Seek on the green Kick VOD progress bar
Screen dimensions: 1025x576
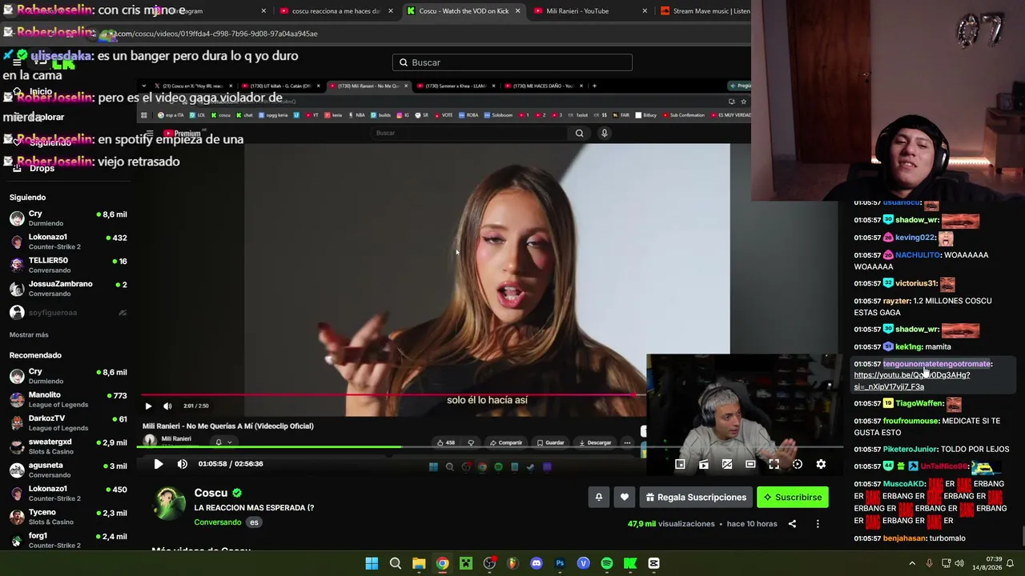coord(490,447)
